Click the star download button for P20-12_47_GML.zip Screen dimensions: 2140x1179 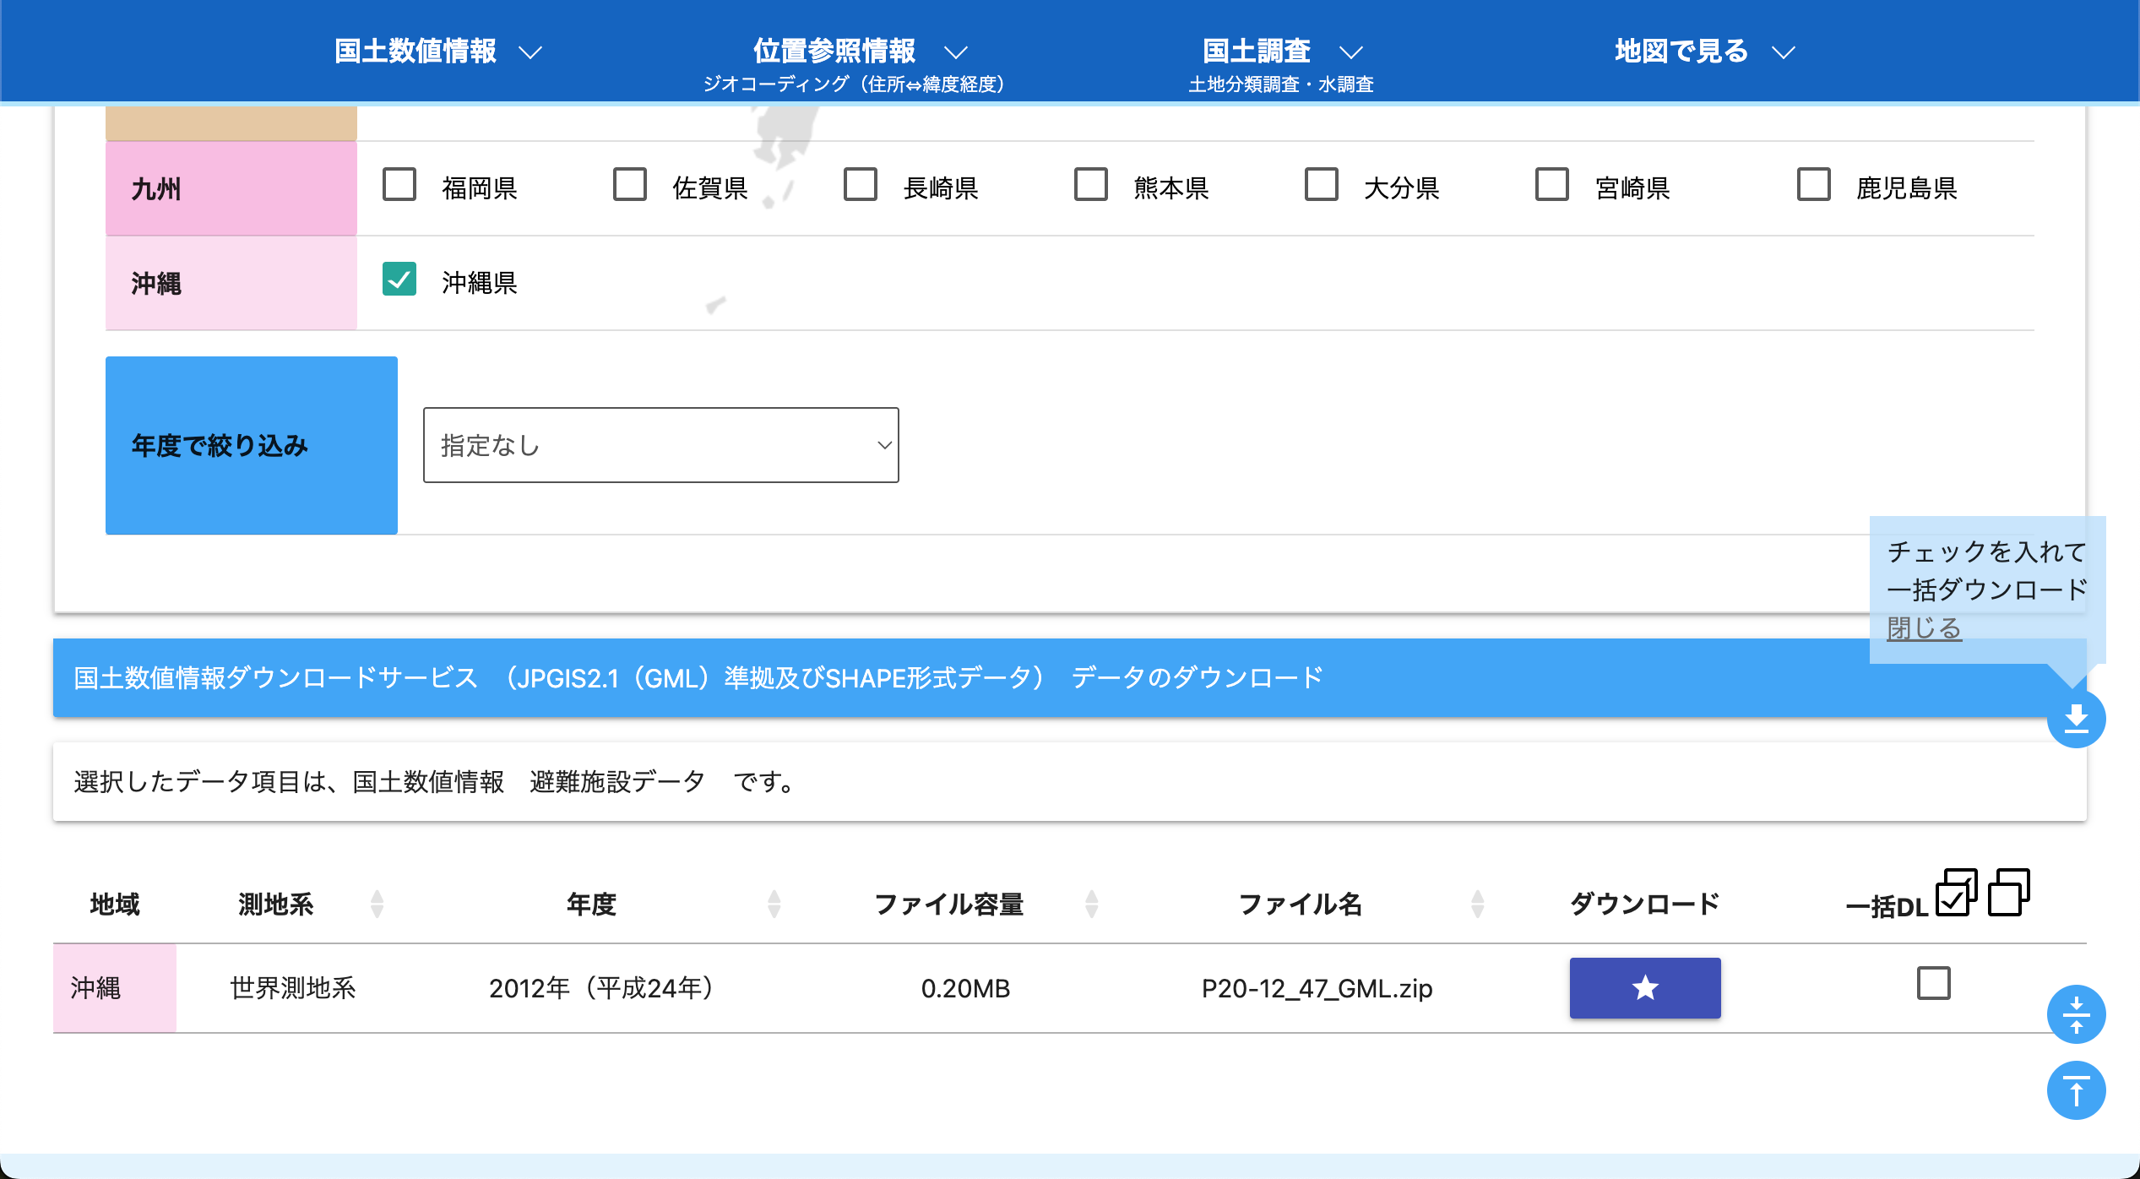click(x=1644, y=987)
